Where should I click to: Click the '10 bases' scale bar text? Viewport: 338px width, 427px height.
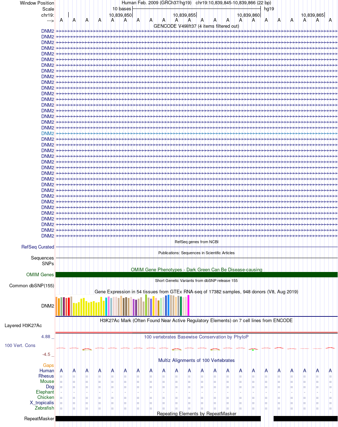(122, 9)
